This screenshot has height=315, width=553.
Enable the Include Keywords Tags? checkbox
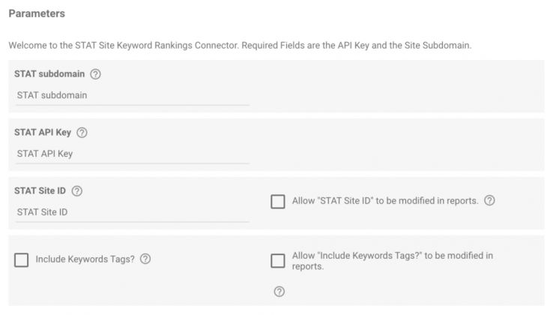tap(22, 259)
